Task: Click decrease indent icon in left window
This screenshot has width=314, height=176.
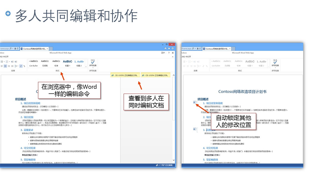Action: click(x=12, y=62)
